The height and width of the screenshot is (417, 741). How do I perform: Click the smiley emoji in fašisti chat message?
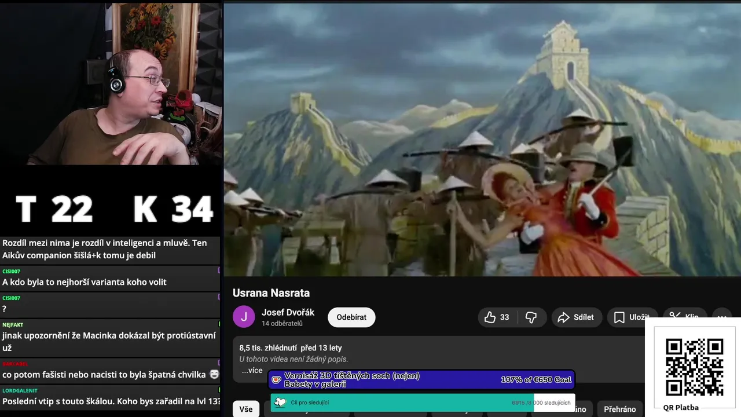pos(214,375)
